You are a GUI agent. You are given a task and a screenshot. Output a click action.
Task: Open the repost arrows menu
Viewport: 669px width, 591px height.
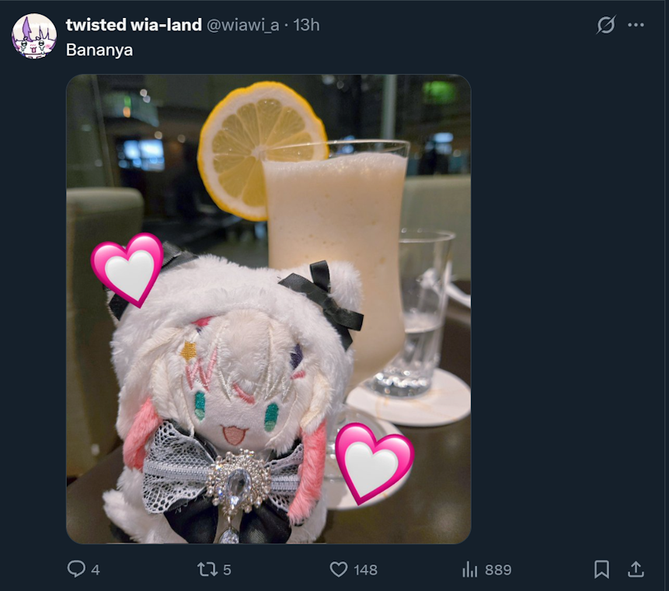[207, 569]
